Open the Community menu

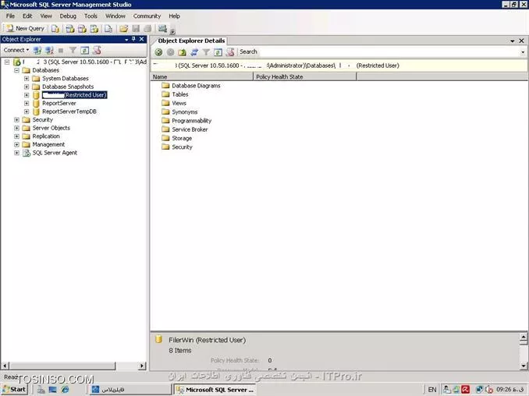click(147, 16)
